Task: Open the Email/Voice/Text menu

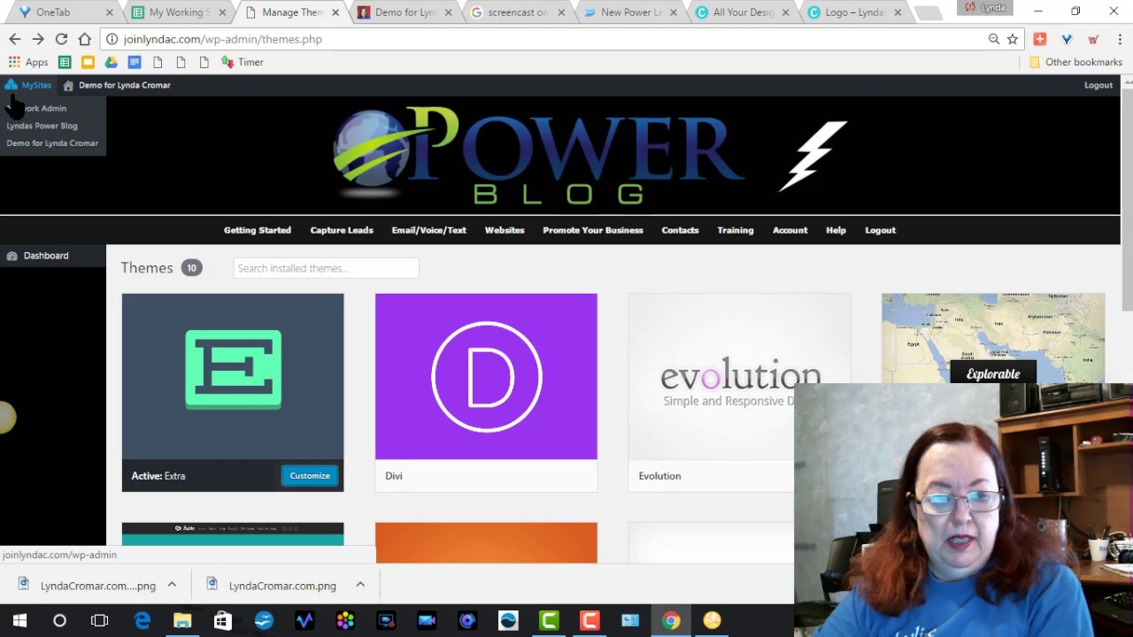Action: tap(428, 230)
